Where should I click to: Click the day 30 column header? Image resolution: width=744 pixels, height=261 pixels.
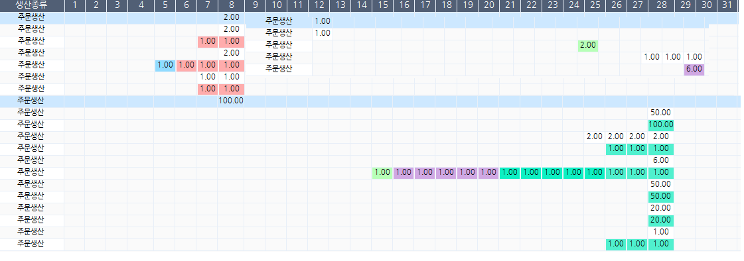click(x=706, y=6)
